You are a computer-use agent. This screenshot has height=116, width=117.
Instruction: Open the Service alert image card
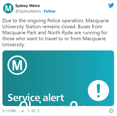click(x=58, y=78)
